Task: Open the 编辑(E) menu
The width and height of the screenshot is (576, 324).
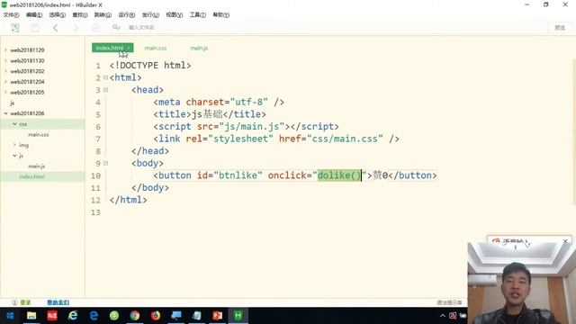Action: click(x=34, y=15)
